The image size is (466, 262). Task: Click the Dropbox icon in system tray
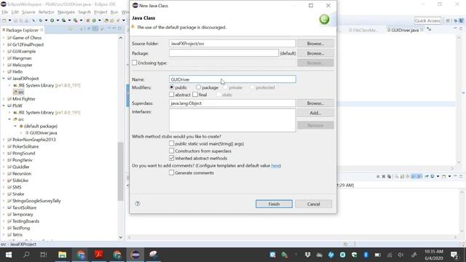307,255
